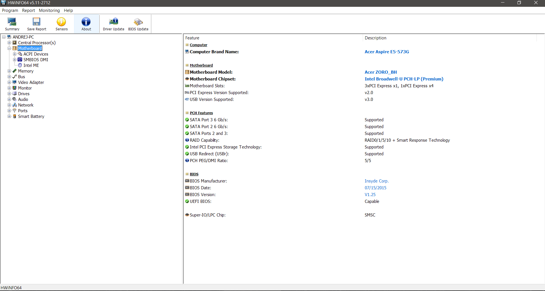Click the Smart Battery icon

click(x=14, y=116)
